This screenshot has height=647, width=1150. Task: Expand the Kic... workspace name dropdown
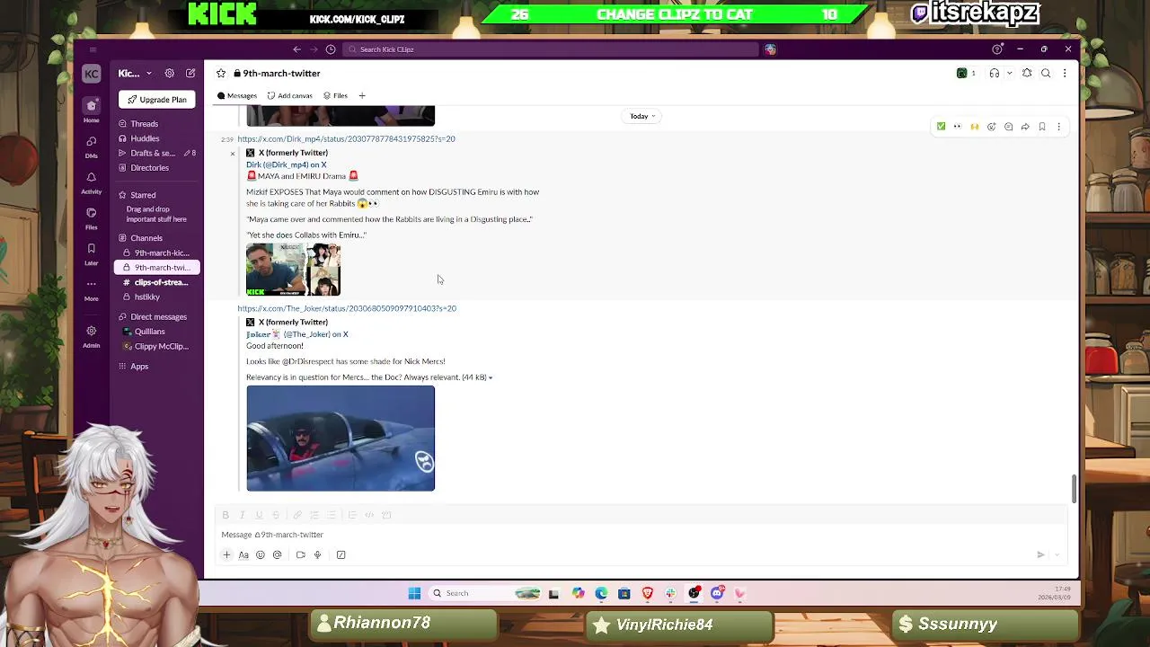point(134,74)
